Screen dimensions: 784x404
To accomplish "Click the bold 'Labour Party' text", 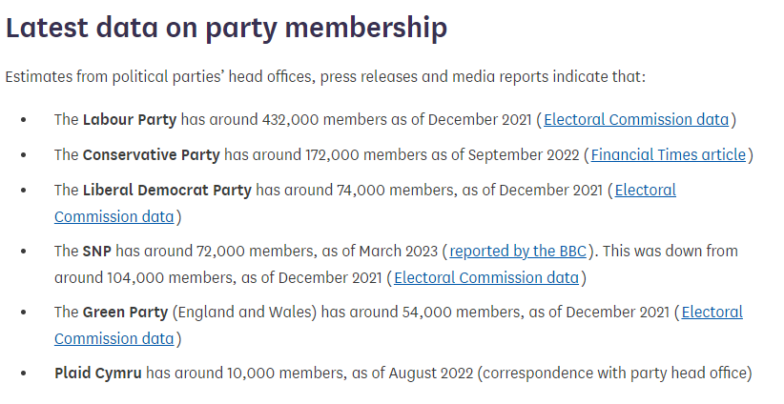I will coord(130,120).
